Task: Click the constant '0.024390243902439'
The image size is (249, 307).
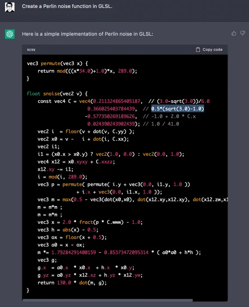Action: [x=111, y=124]
